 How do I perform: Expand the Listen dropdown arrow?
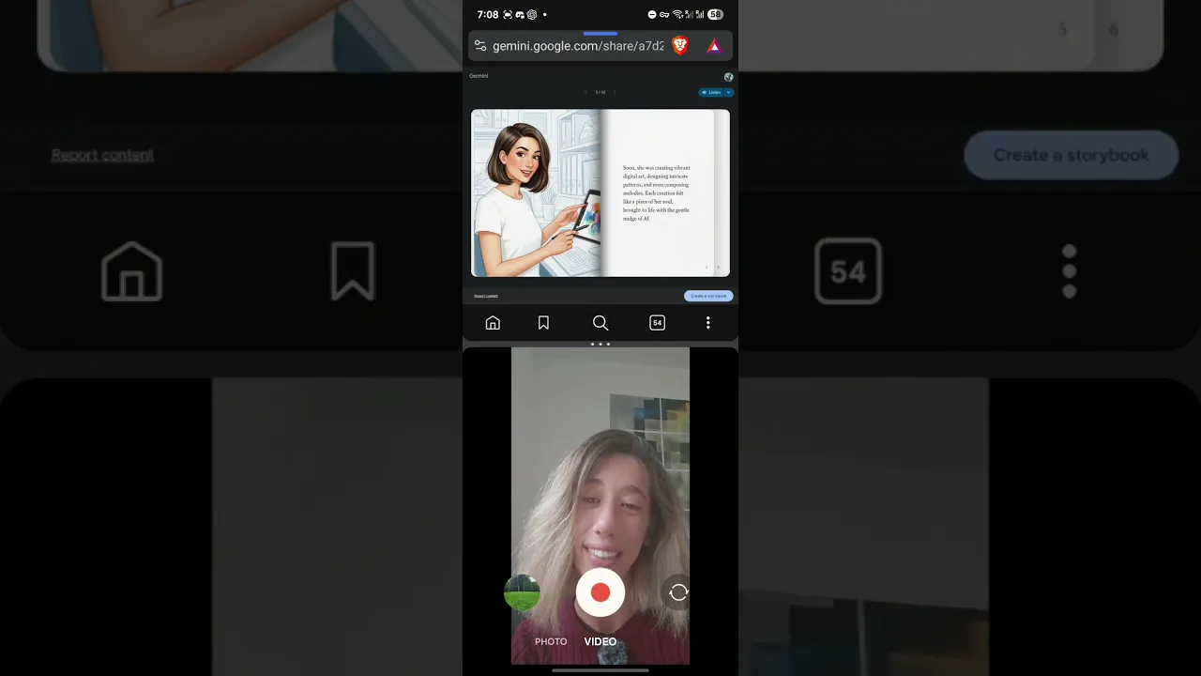729,92
